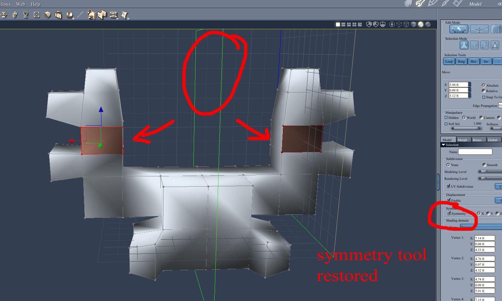Show the wireframe cube display mode

coord(406,24)
